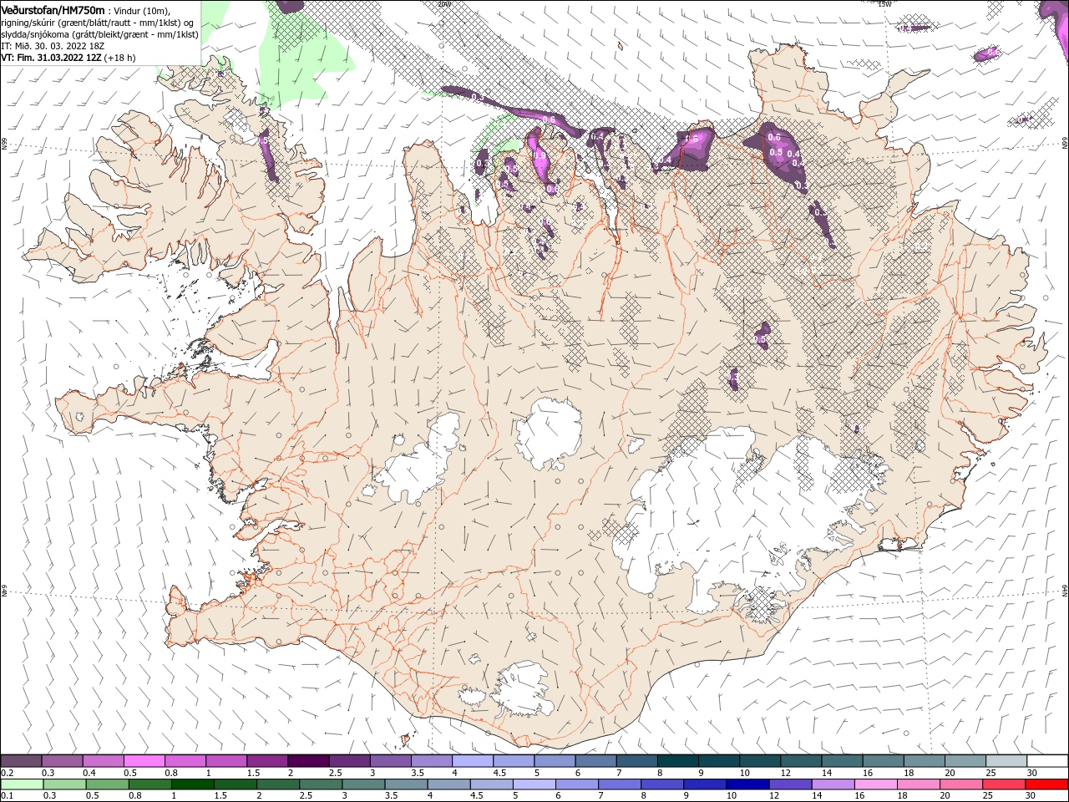1069x802 pixels.
Task: Click the upper scale swatch between 0.2 and 0.3
Action: (21, 760)
